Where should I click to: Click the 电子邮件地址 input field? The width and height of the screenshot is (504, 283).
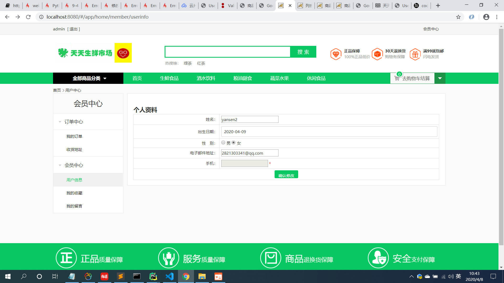click(250, 153)
